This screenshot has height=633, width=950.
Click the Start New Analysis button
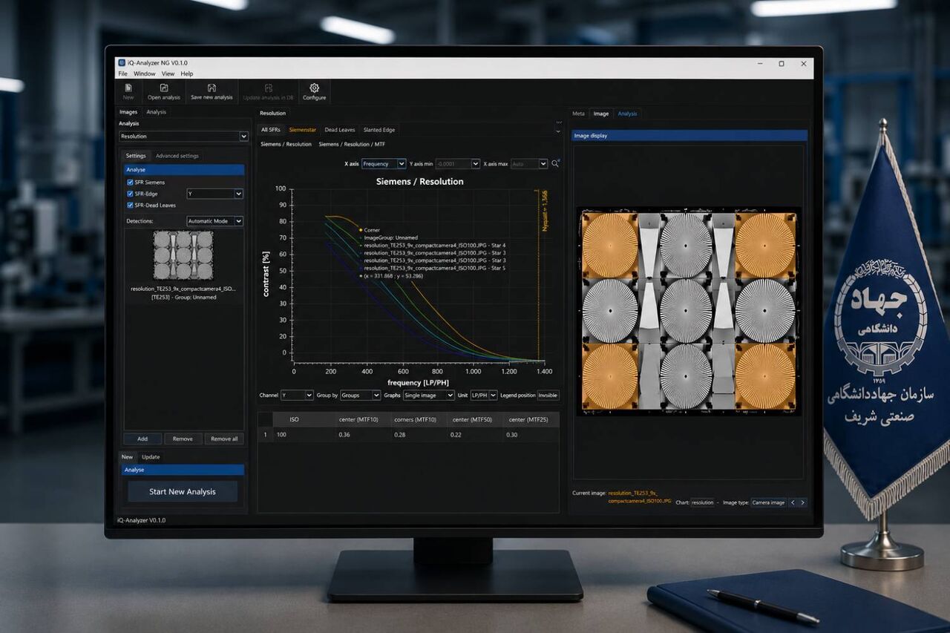click(183, 491)
